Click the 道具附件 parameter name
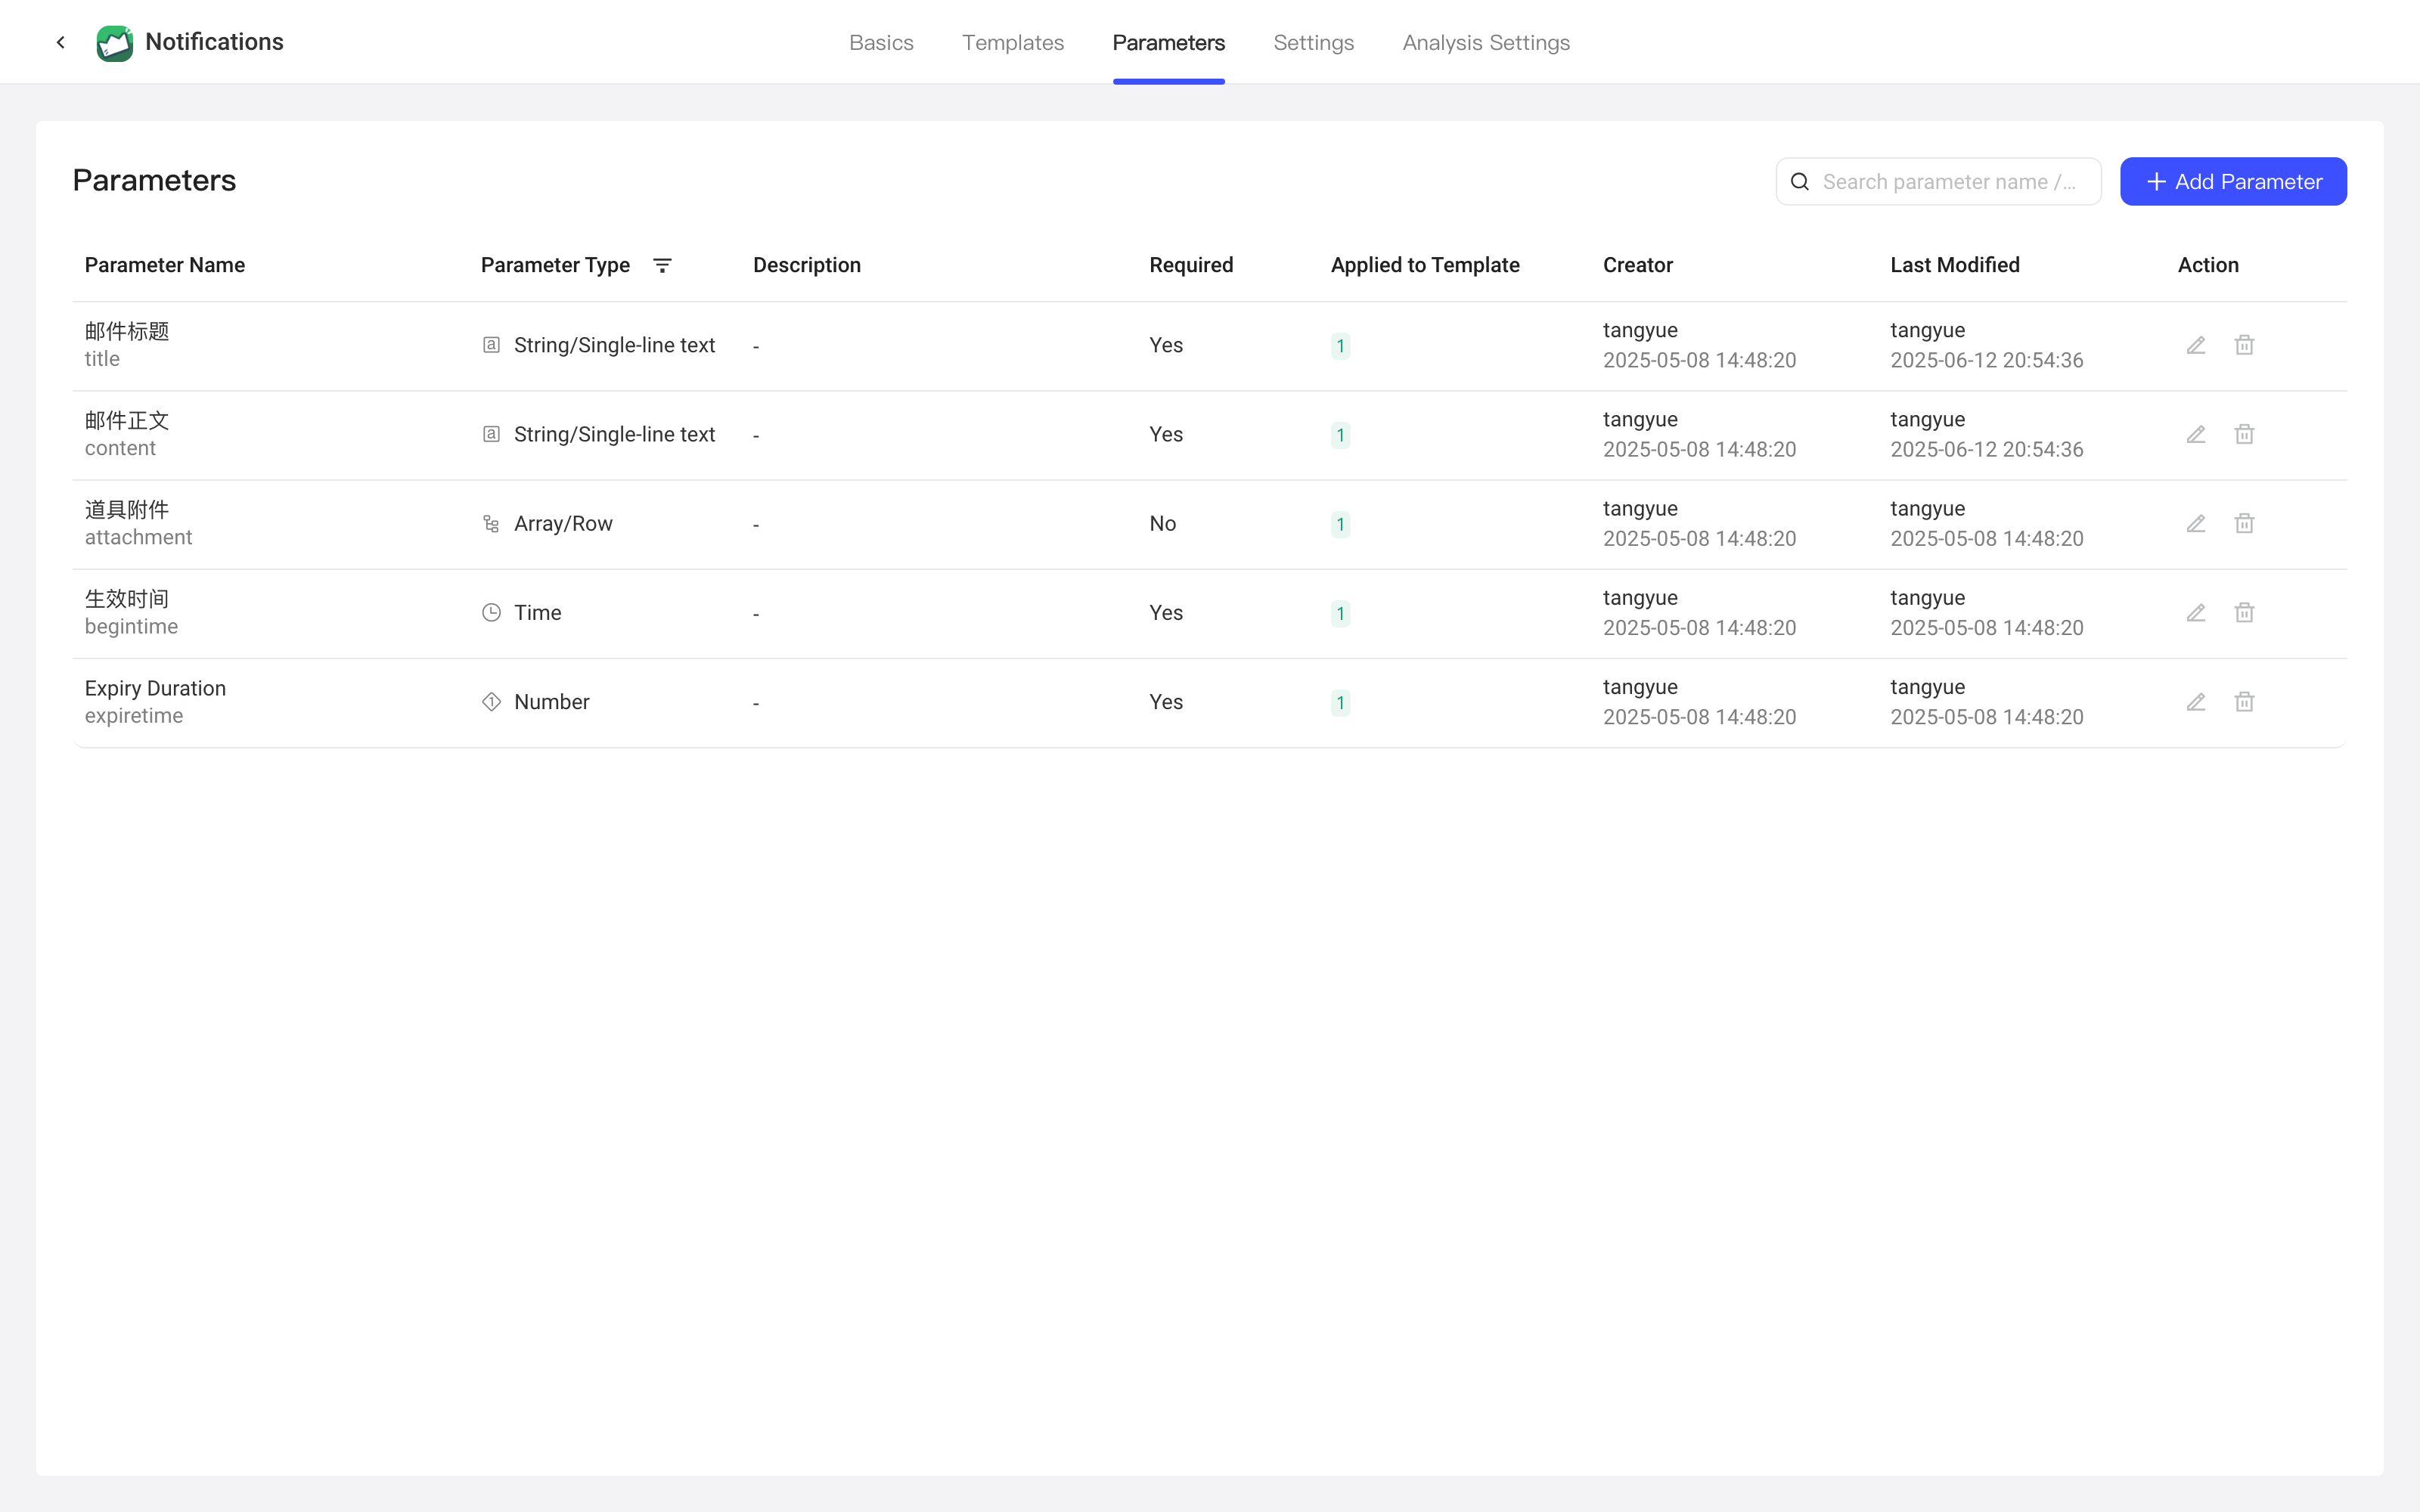 coord(127,510)
